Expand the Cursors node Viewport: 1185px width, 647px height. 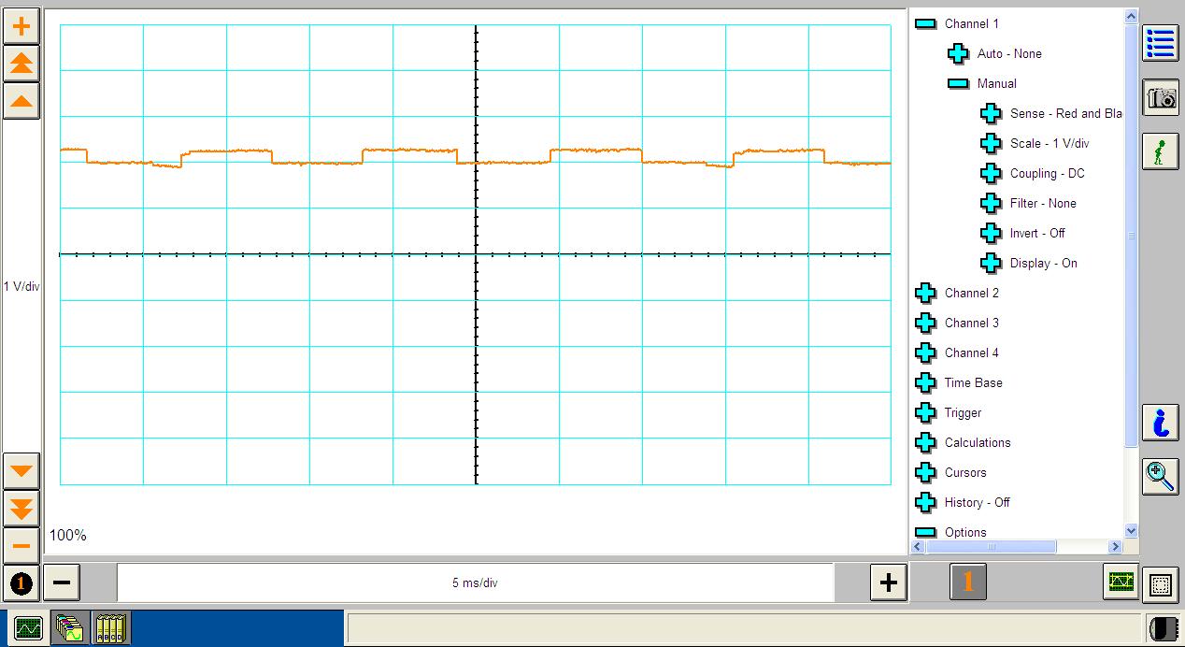click(x=925, y=472)
